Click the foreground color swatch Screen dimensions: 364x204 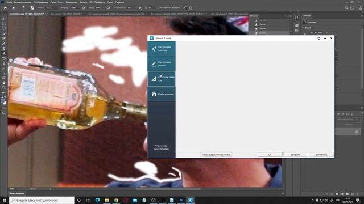pyautogui.click(x=3, y=101)
